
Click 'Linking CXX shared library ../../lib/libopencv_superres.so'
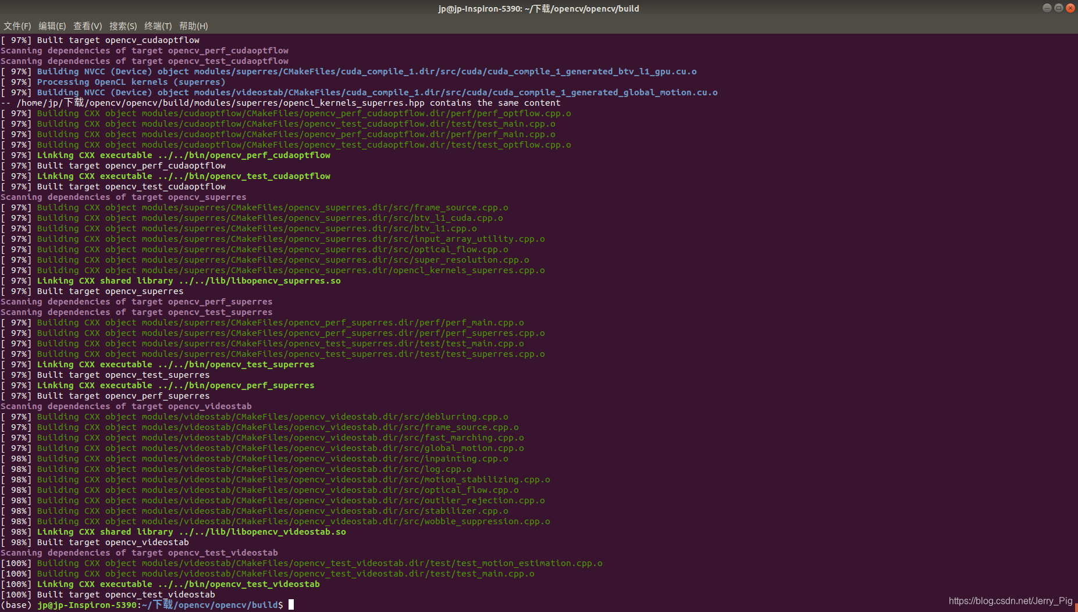coord(170,281)
